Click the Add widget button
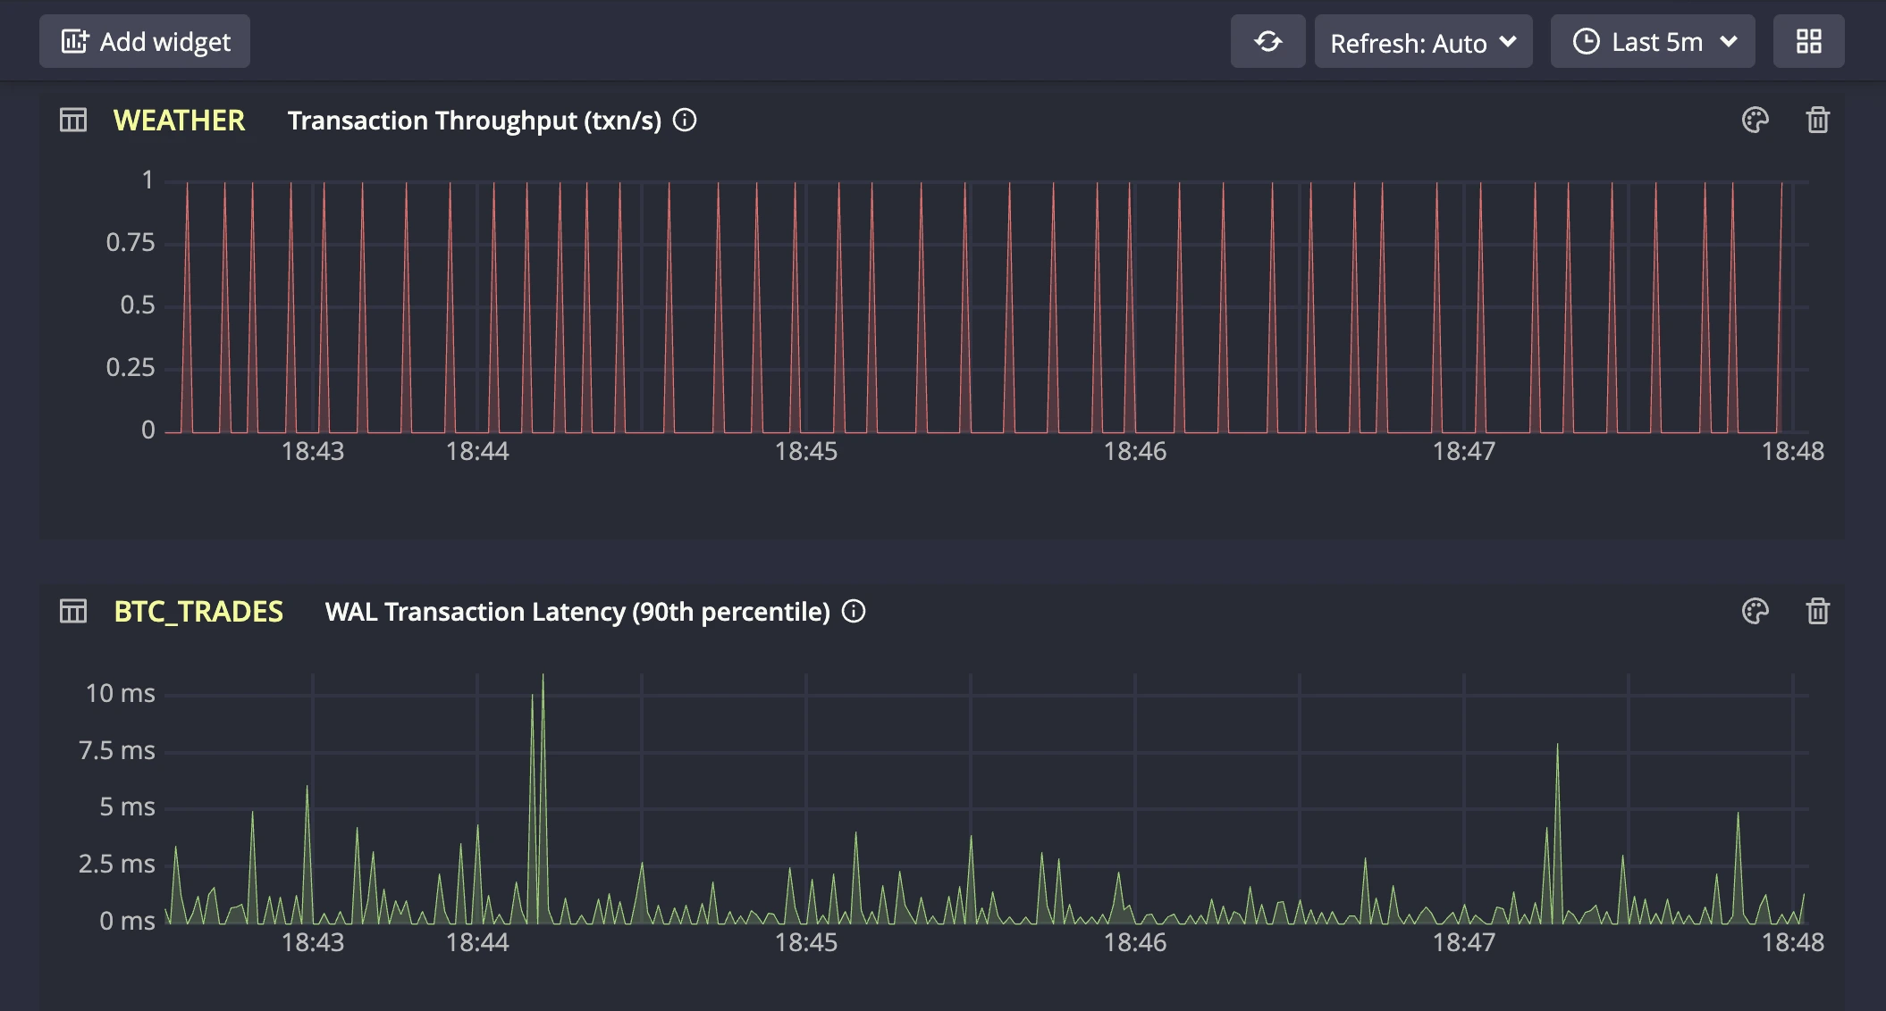 coord(144,41)
